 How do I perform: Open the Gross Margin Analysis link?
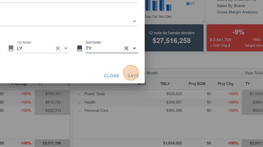(x=237, y=12)
